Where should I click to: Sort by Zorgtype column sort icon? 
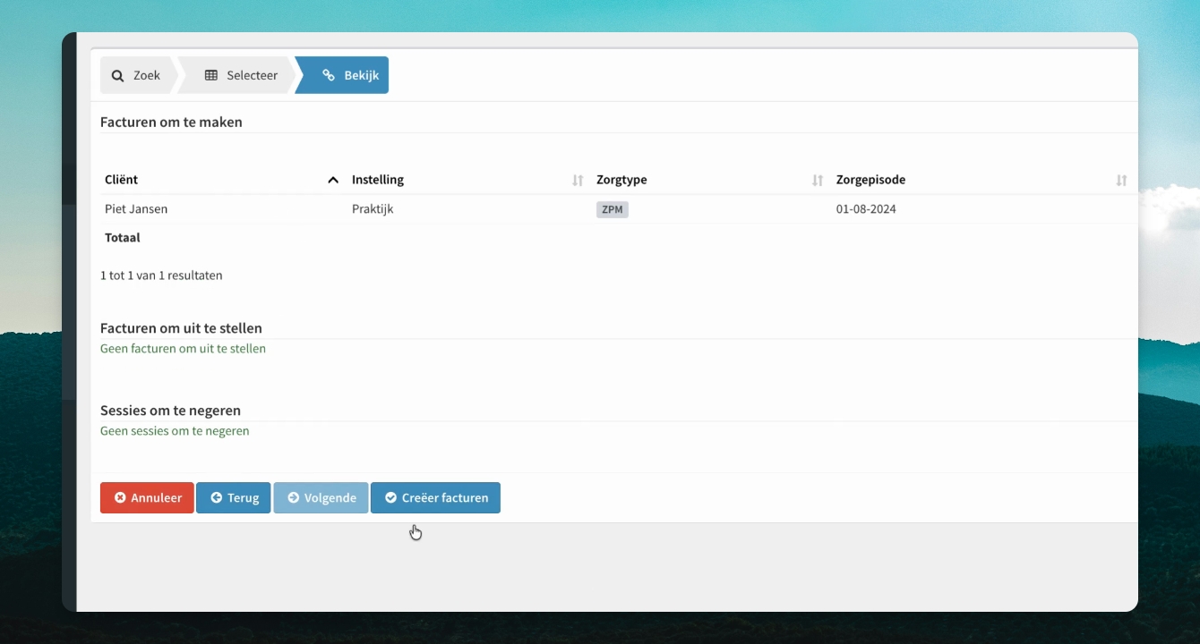click(x=818, y=180)
